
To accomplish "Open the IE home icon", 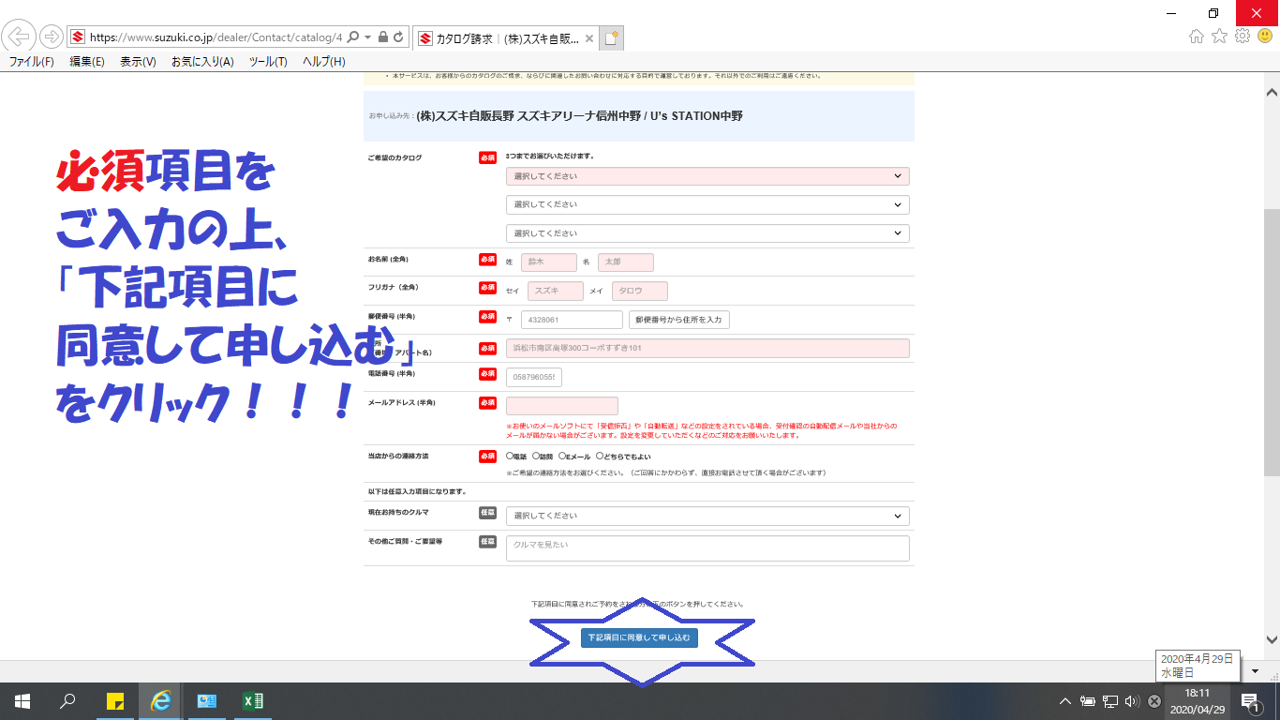I will (1197, 37).
